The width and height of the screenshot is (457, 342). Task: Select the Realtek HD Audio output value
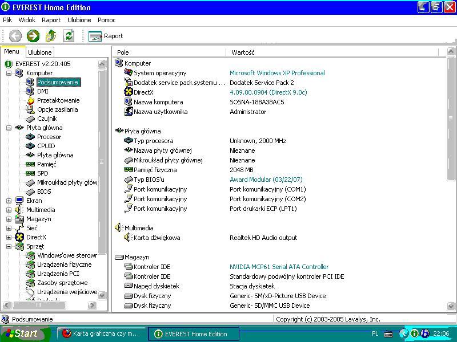point(263,238)
